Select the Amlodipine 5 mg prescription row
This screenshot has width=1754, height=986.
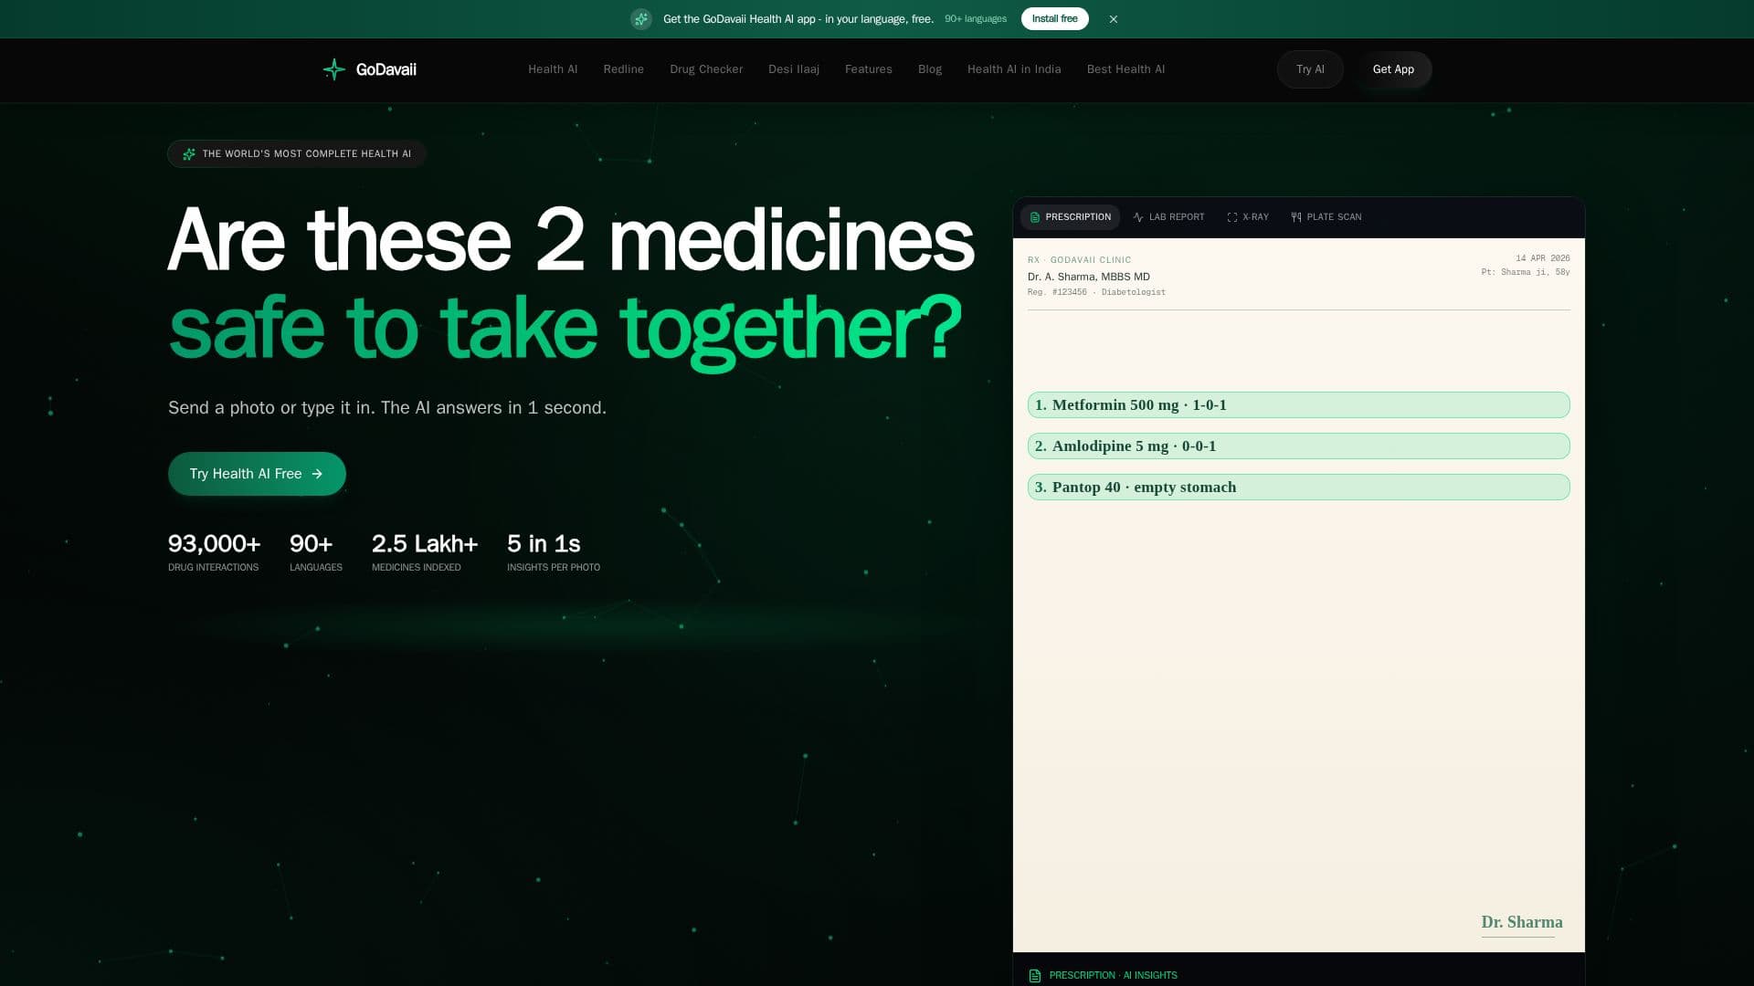[1299, 446]
